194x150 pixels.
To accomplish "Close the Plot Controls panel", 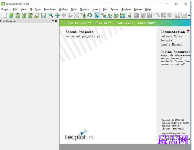I will tap(56, 21).
